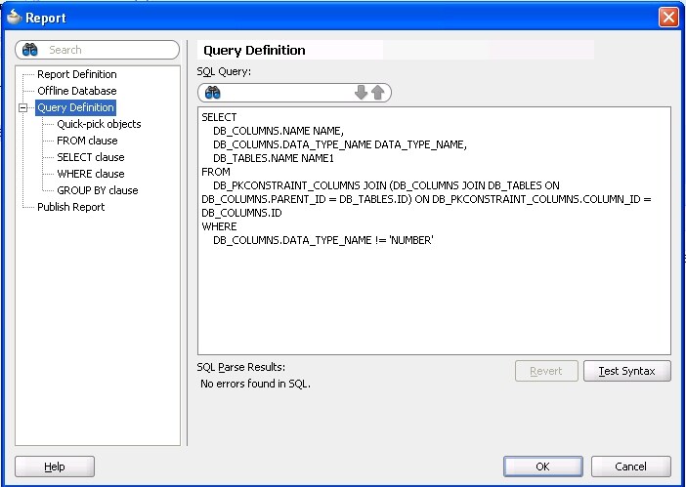Screen dimensions: 686x487
Task: Click the Report dialog title bar icon
Action: [x=15, y=17]
